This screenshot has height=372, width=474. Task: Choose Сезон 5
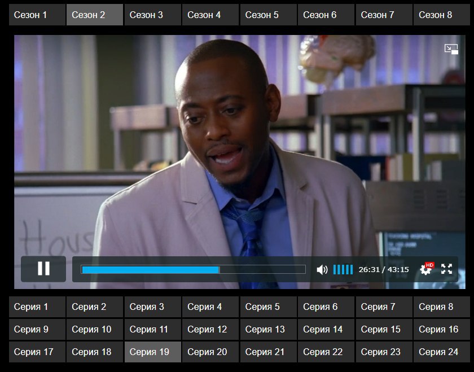click(x=269, y=15)
